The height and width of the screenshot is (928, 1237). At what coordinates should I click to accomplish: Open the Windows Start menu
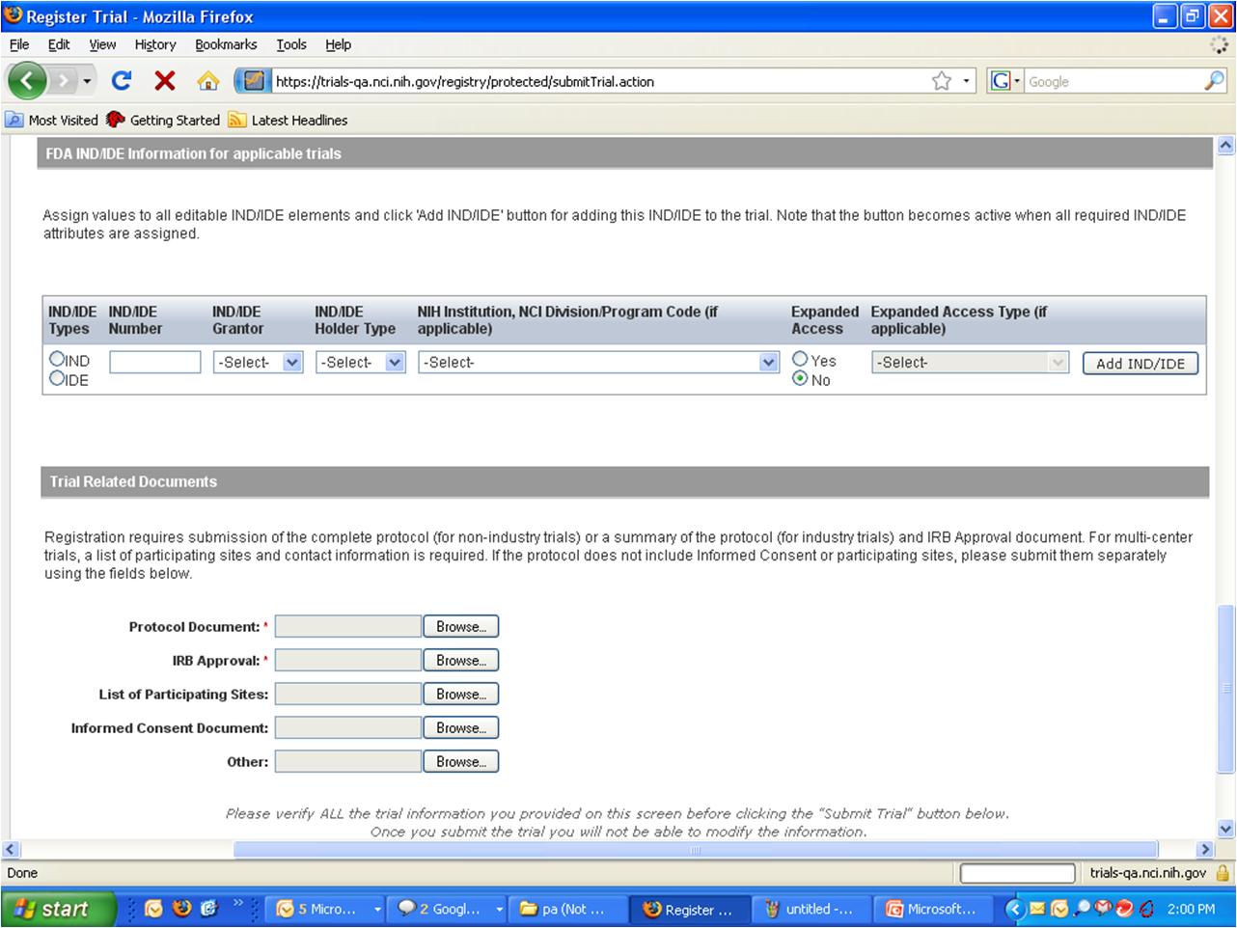point(56,909)
